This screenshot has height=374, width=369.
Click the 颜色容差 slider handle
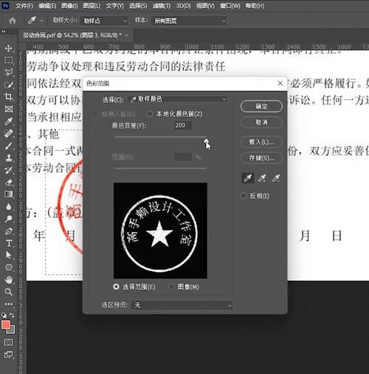tap(206, 141)
